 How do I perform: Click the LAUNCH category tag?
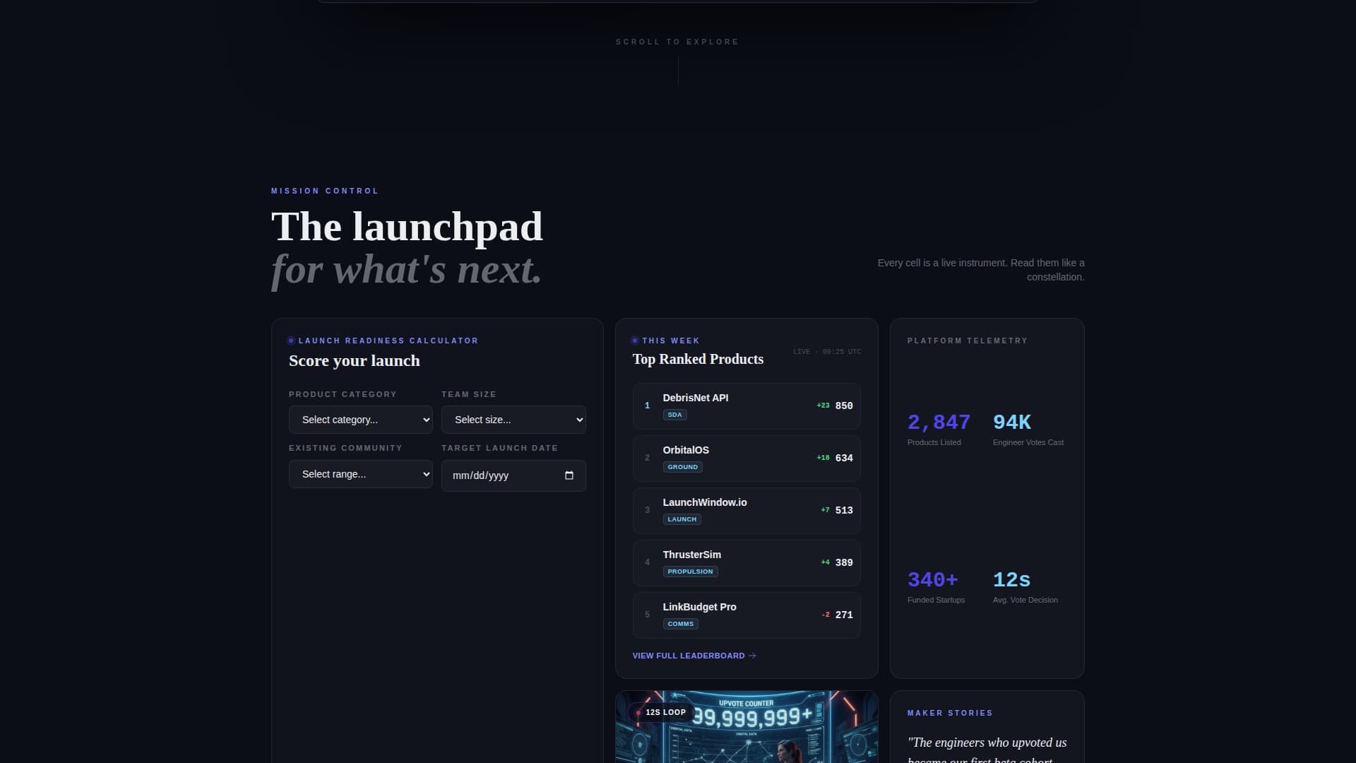point(682,519)
